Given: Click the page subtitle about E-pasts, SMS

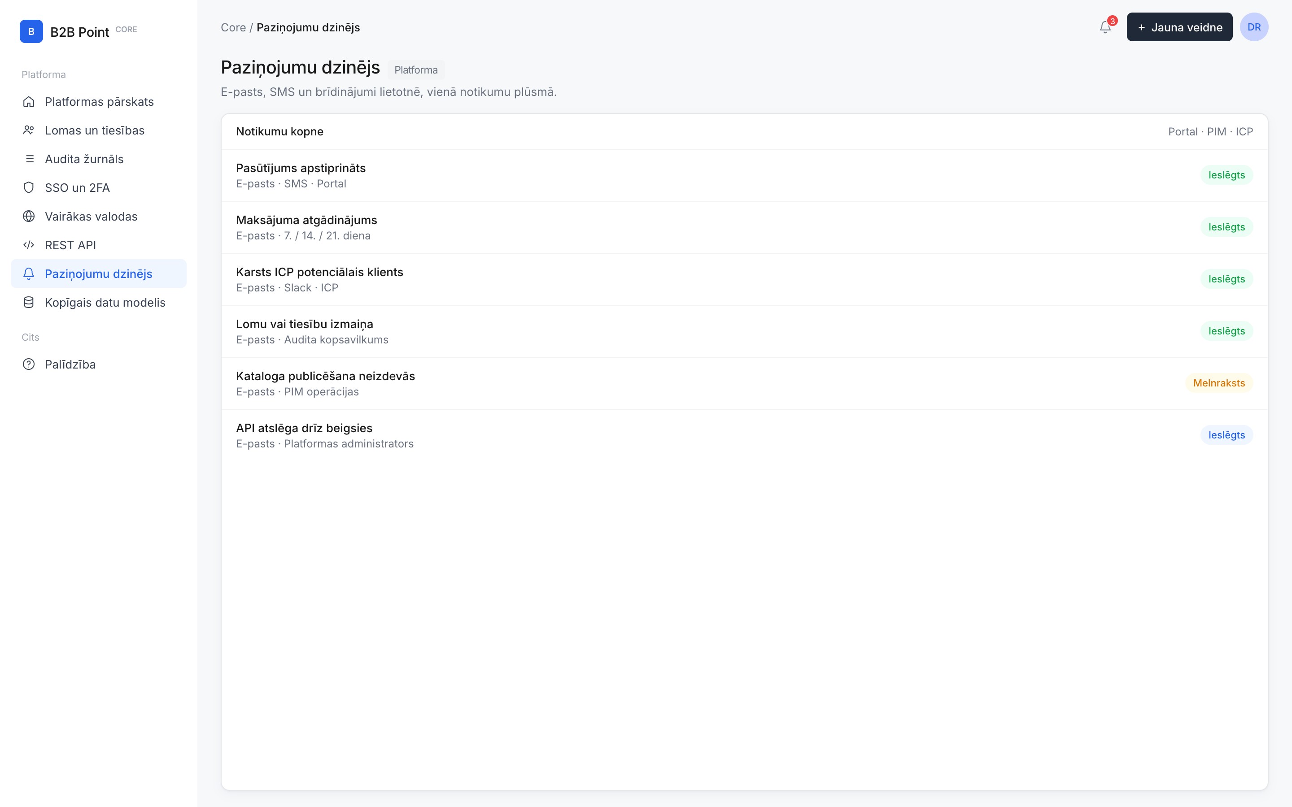Looking at the screenshot, I should 388,92.
